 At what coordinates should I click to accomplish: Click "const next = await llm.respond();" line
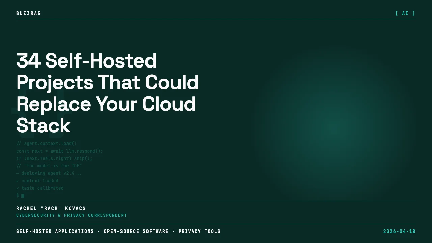pyautogui.click(x=59, y=151)
